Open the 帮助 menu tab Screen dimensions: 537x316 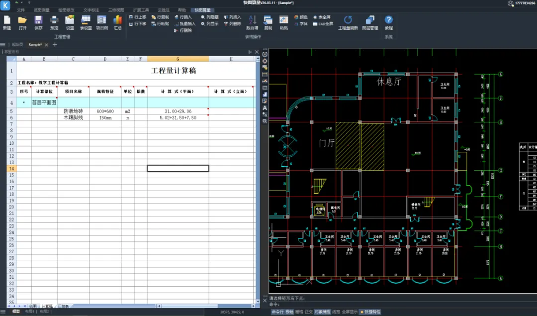coord(182,10)
